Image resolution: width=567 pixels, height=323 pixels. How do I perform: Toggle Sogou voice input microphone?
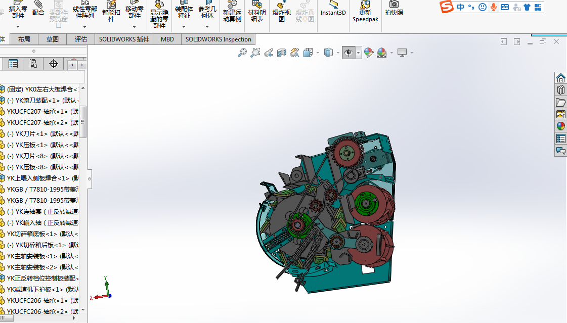point(493,7)
